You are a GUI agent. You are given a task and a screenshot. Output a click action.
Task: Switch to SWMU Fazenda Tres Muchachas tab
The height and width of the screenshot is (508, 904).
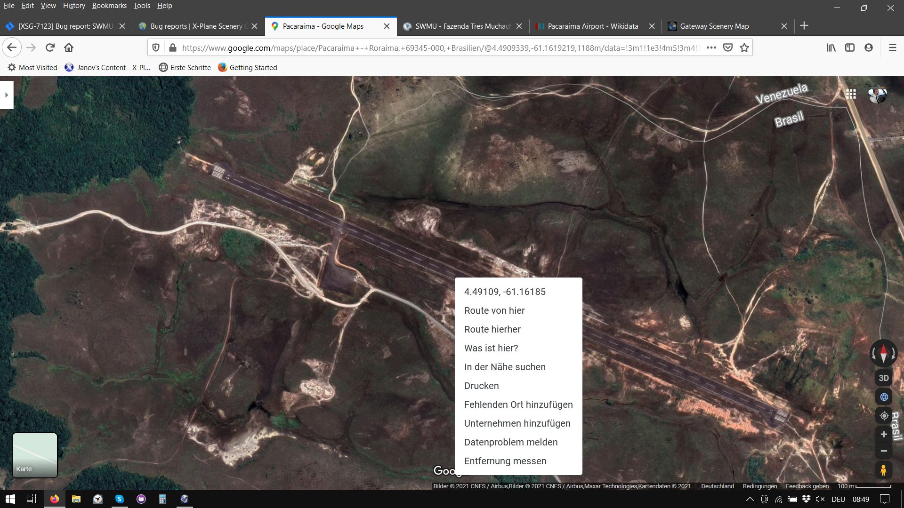point(463,26)
